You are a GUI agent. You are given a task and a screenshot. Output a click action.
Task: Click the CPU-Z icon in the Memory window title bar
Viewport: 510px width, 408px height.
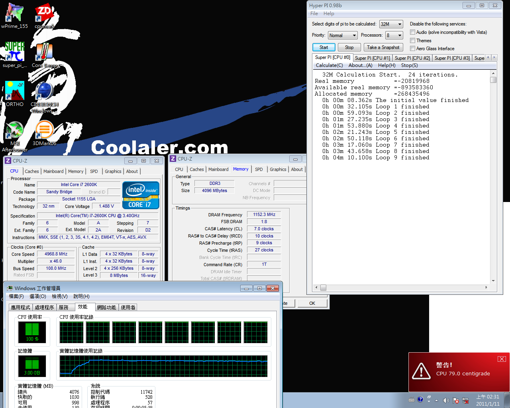[x=173, y=159]
